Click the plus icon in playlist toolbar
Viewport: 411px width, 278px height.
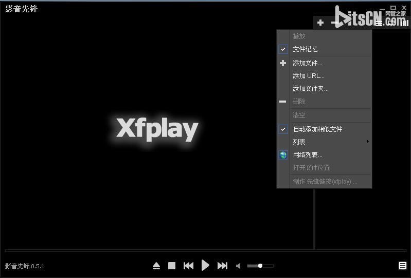coord(320,23)
